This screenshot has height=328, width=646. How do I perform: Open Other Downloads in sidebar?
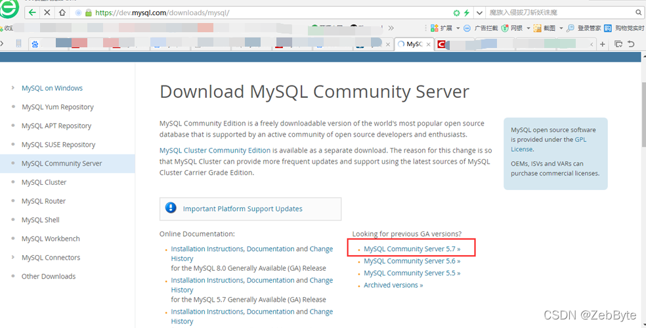click(49, 277)
